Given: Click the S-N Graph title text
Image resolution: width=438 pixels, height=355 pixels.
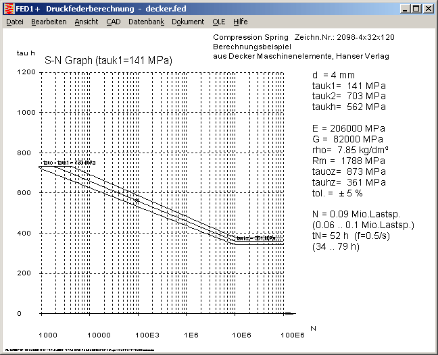Looking at the screenshot, I should [x=108, y=60].
